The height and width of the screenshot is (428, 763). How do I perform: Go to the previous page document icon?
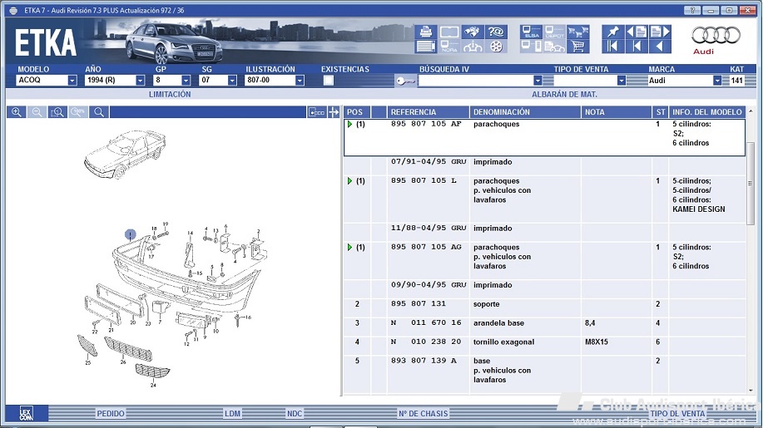tap(637, 32)
